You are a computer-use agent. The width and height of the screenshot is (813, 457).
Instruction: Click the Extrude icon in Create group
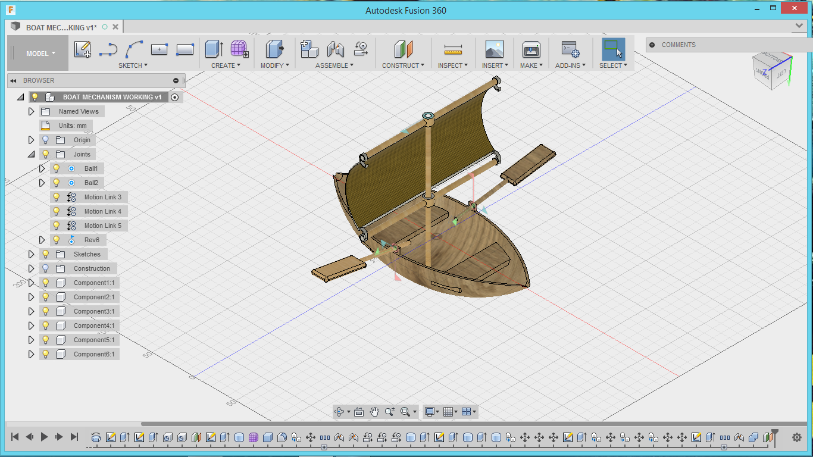coord(214,49)
